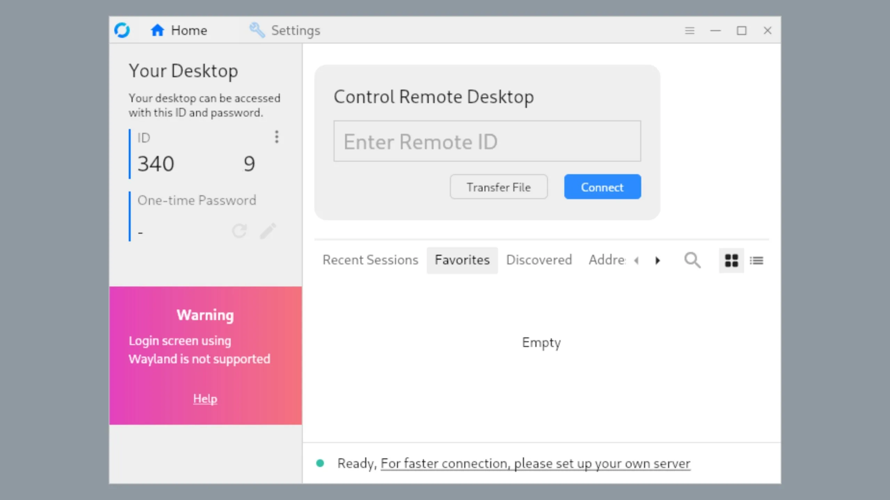Click the Help link in warning banner
Viewport: 890px width, 500px height.
pyautogui.click(x=205, y=398)
